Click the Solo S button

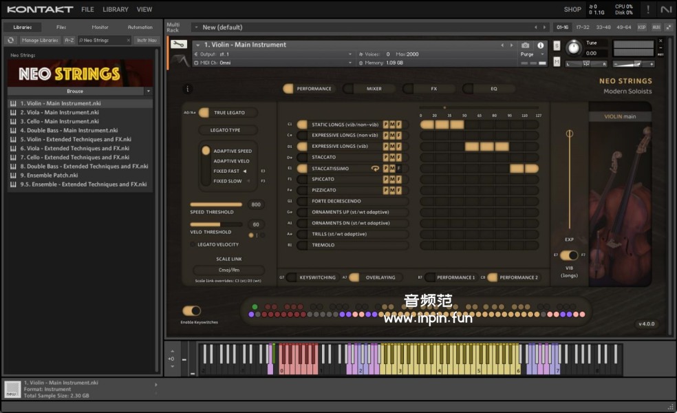557,47
